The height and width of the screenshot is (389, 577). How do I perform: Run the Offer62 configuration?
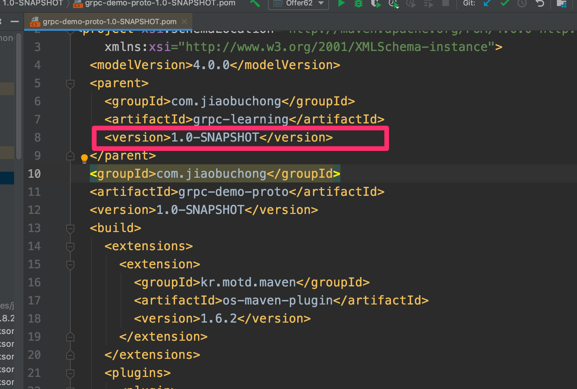pos(341,3)
